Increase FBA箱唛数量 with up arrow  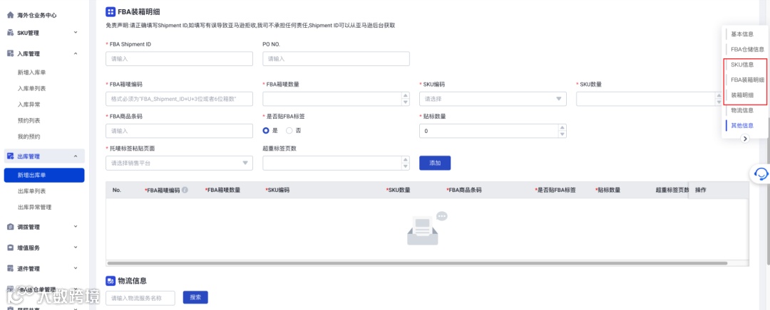[x=405, y=96]
